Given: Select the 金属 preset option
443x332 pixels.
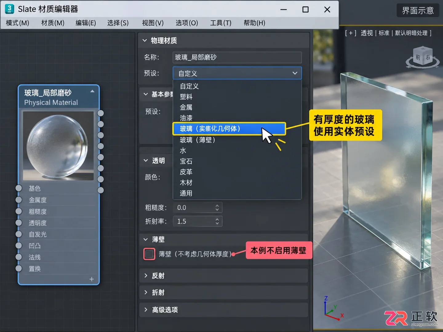Looking at the screenshot, I should (x=237, y=107).
